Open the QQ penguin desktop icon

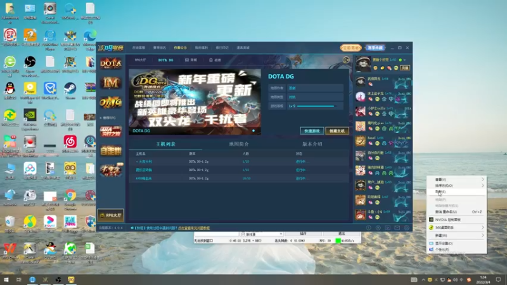pyautogui.click(x=10, y=91)
